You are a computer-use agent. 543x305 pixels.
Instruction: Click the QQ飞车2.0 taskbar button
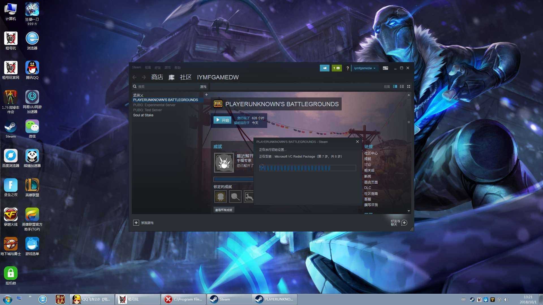coord(92,299)
